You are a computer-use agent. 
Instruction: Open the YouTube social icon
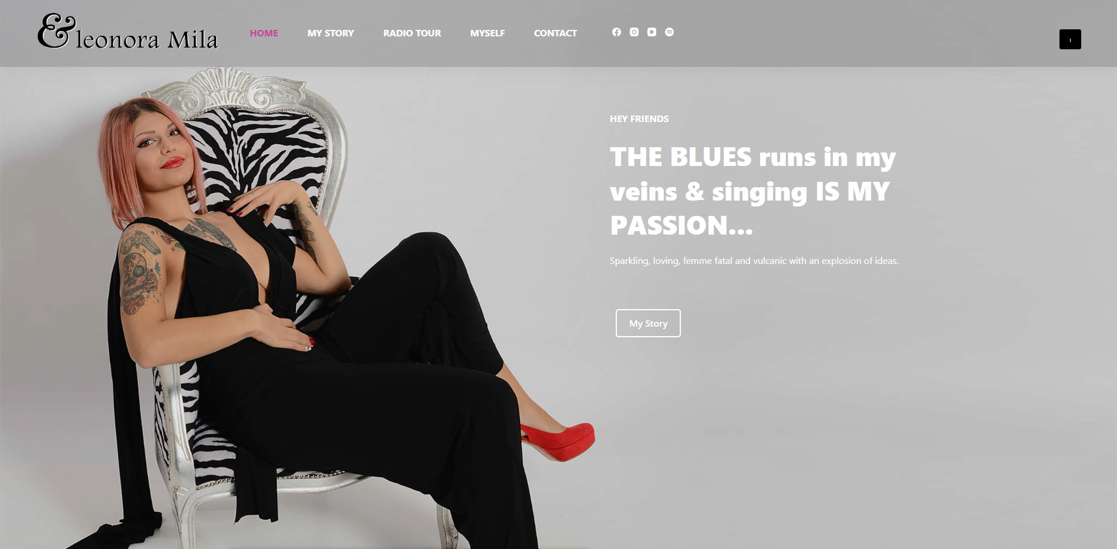(652, 32)
